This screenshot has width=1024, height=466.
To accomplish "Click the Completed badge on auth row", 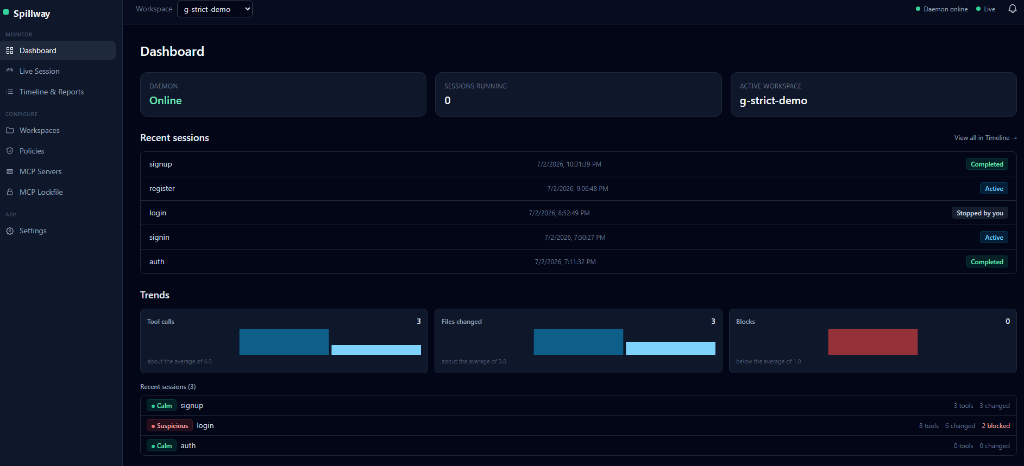I will pos(987,262).
